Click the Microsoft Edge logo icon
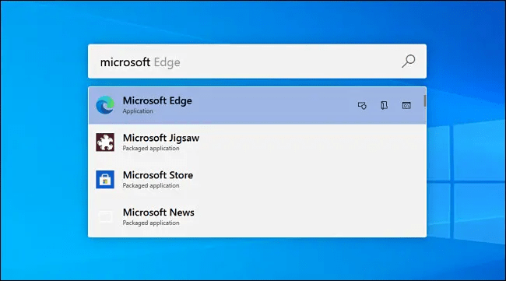The height and width of the screenshot is (281, 506). click(x=105, y=105)
